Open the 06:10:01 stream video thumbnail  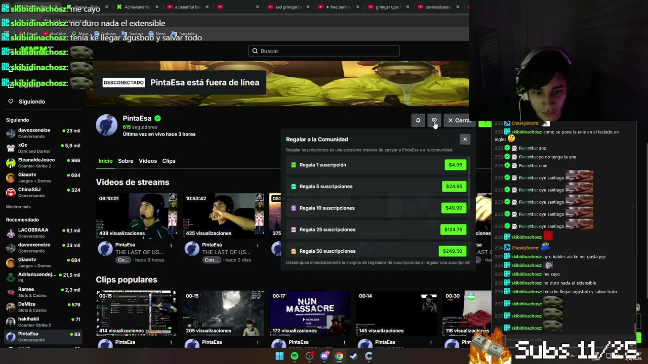click(x=137, y=216)
